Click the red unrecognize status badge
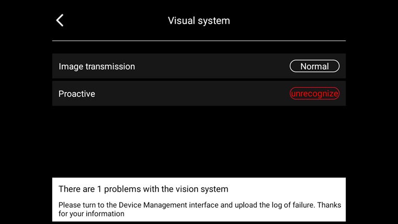The height and width of the screenshot is (224, 398). pyautogui.click(x=314, y=94)
